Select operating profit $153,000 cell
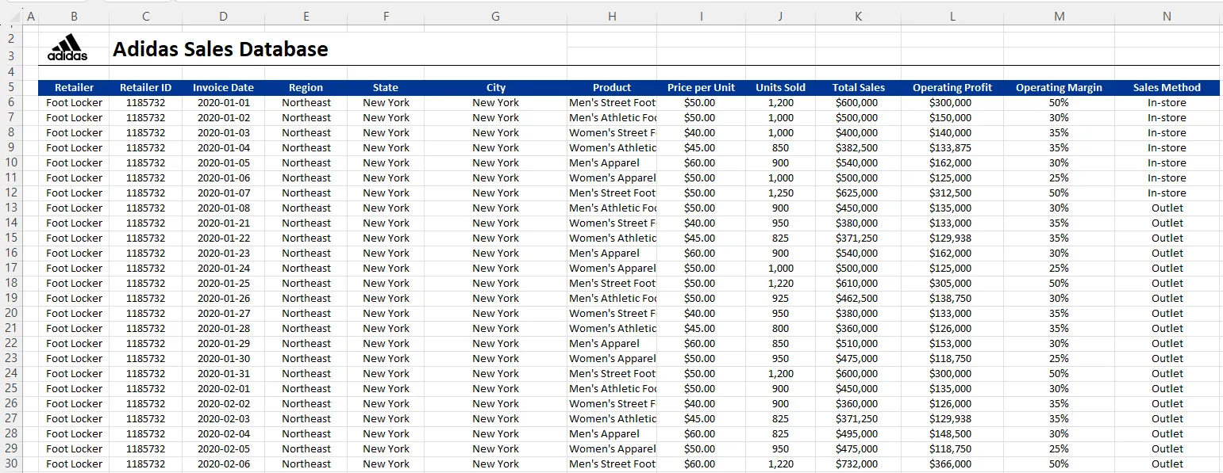The height and width of the screenshot is (473, 1223). 952,344
